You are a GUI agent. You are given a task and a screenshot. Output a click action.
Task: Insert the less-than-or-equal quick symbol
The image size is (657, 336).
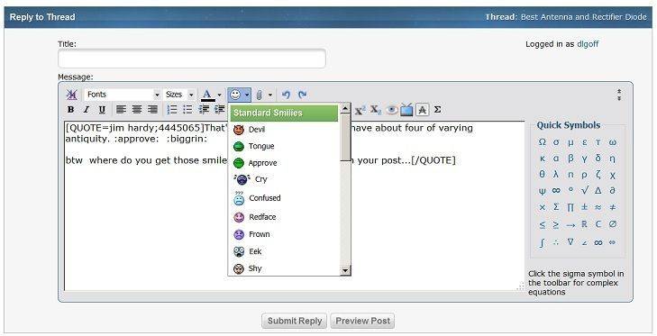point(543,225)
